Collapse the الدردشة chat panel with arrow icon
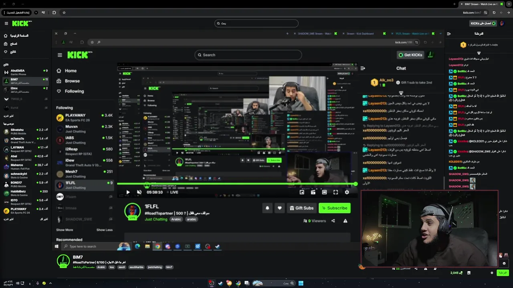The width and height of the screenshot is (513, 288). coord(449,34)
